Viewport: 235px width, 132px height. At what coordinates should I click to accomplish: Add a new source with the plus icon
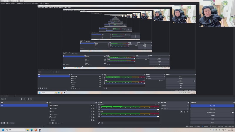pos(50,123)
